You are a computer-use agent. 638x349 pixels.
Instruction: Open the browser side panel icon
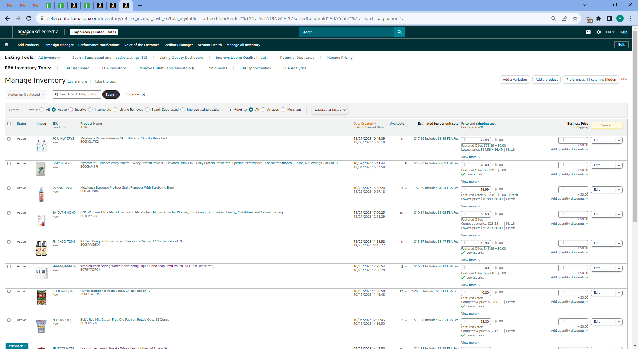[609, 18]
